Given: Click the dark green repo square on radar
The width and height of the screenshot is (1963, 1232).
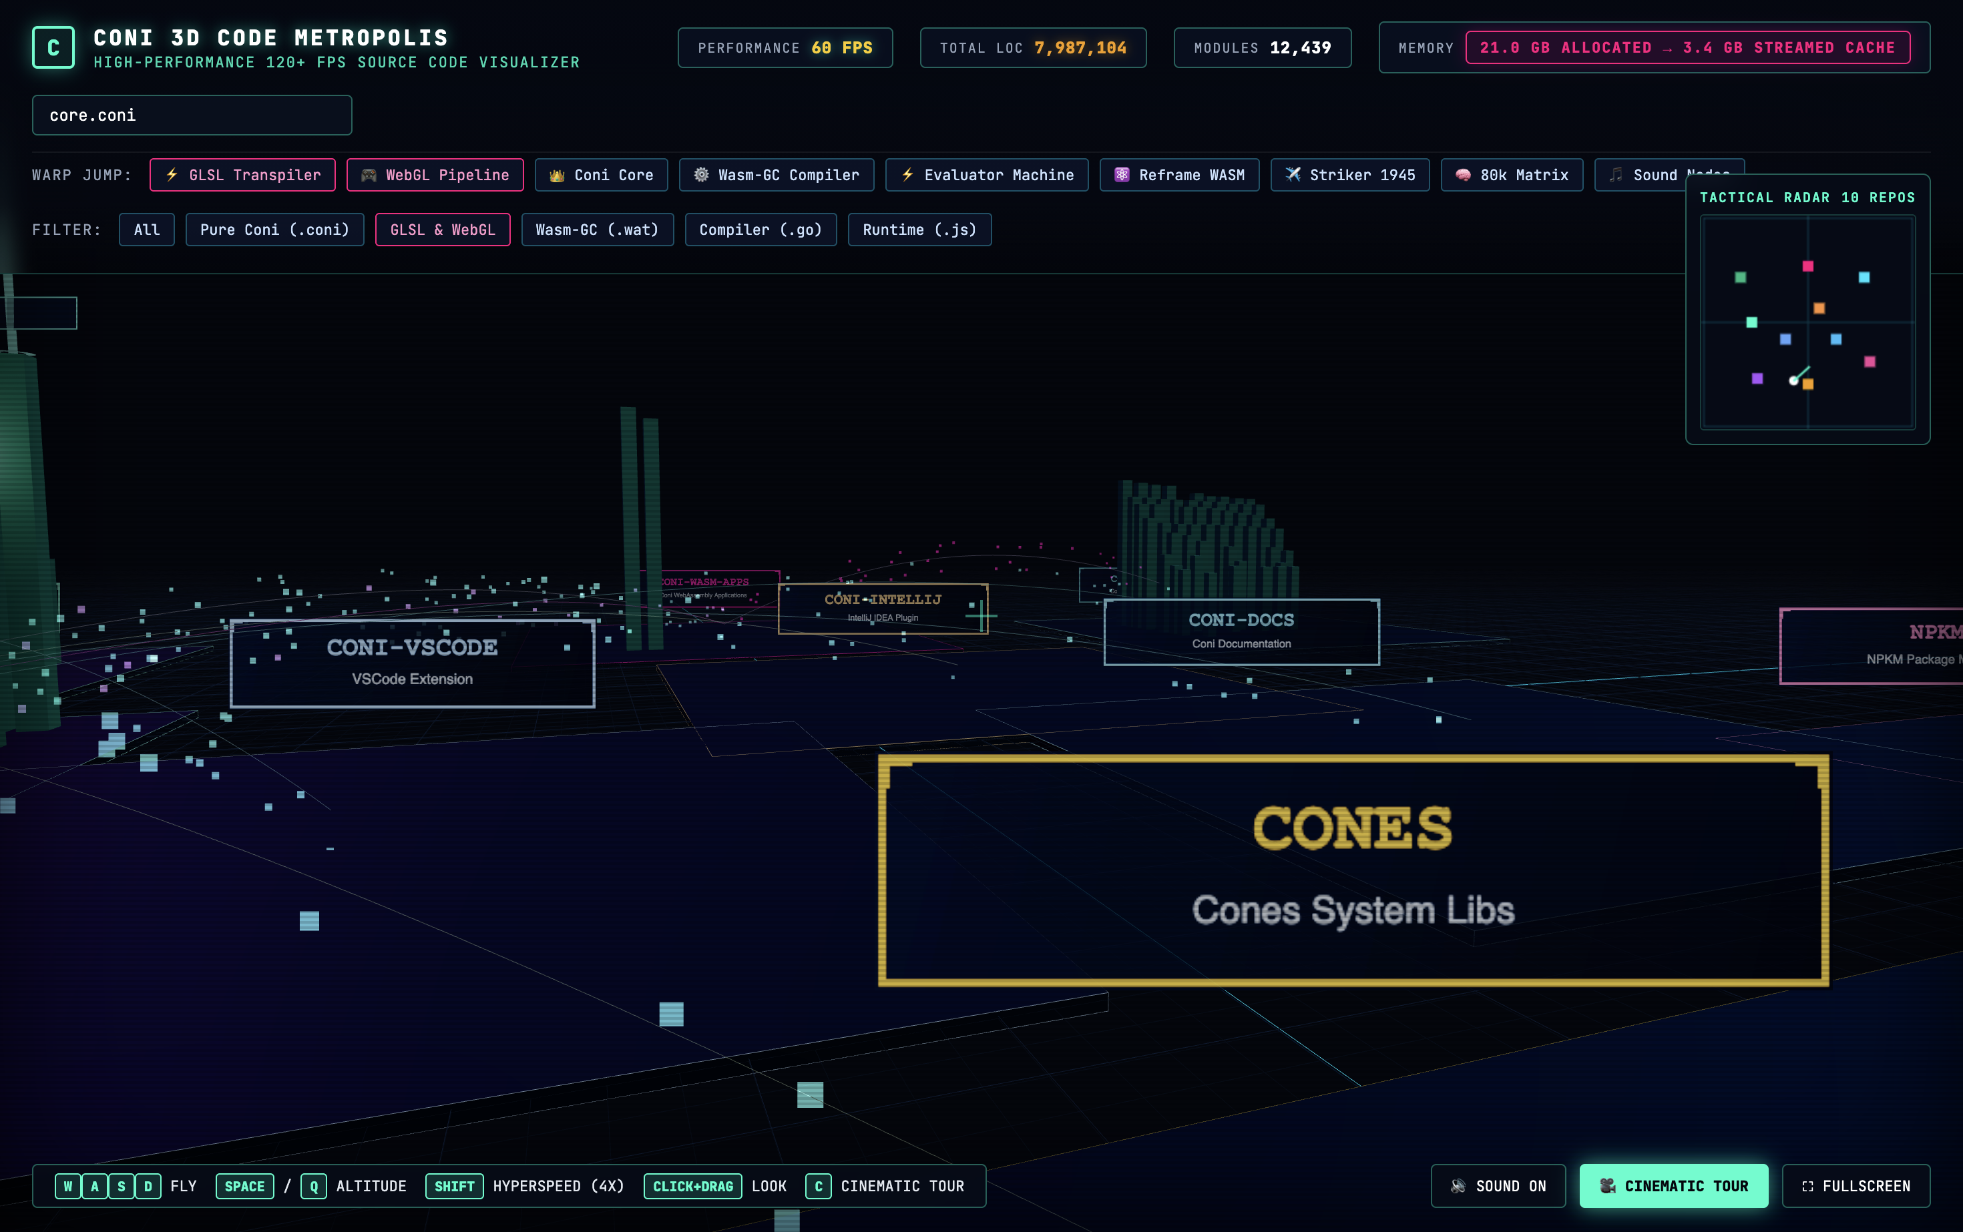Looking at the screenshot, I should click(1741, 277).
